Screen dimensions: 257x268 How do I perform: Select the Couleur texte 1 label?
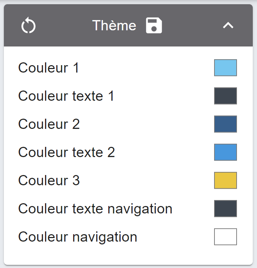[x=66, y=96]
